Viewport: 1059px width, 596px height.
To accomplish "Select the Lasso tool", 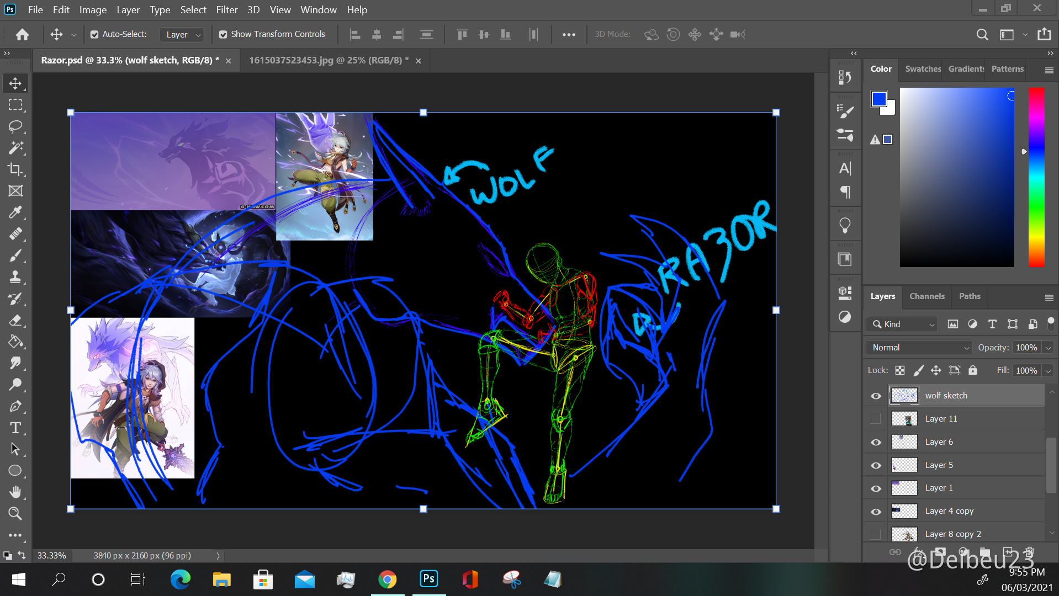I will coord(16,126).
